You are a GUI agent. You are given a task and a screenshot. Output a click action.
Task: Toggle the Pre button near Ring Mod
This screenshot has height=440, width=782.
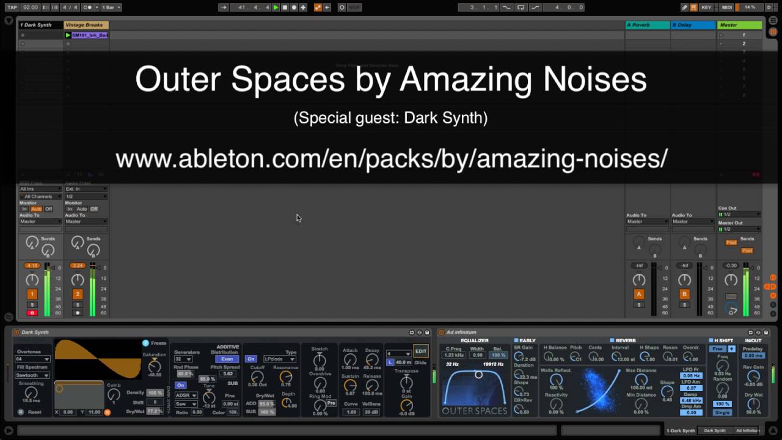(331, 403)
